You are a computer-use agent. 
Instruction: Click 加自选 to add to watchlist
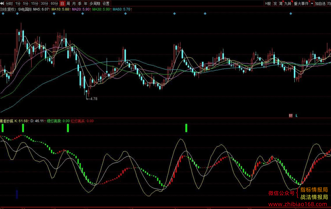coord(320,3)
